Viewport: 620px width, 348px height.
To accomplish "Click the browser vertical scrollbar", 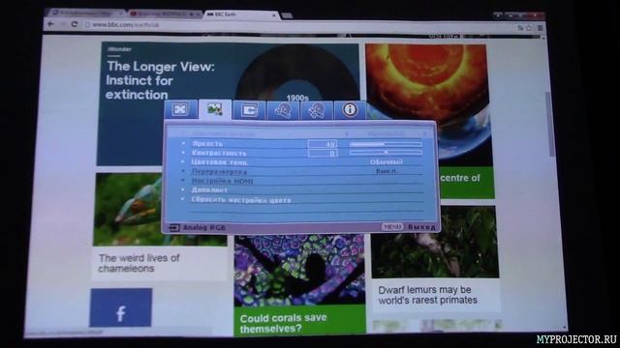I will (549, 125).
